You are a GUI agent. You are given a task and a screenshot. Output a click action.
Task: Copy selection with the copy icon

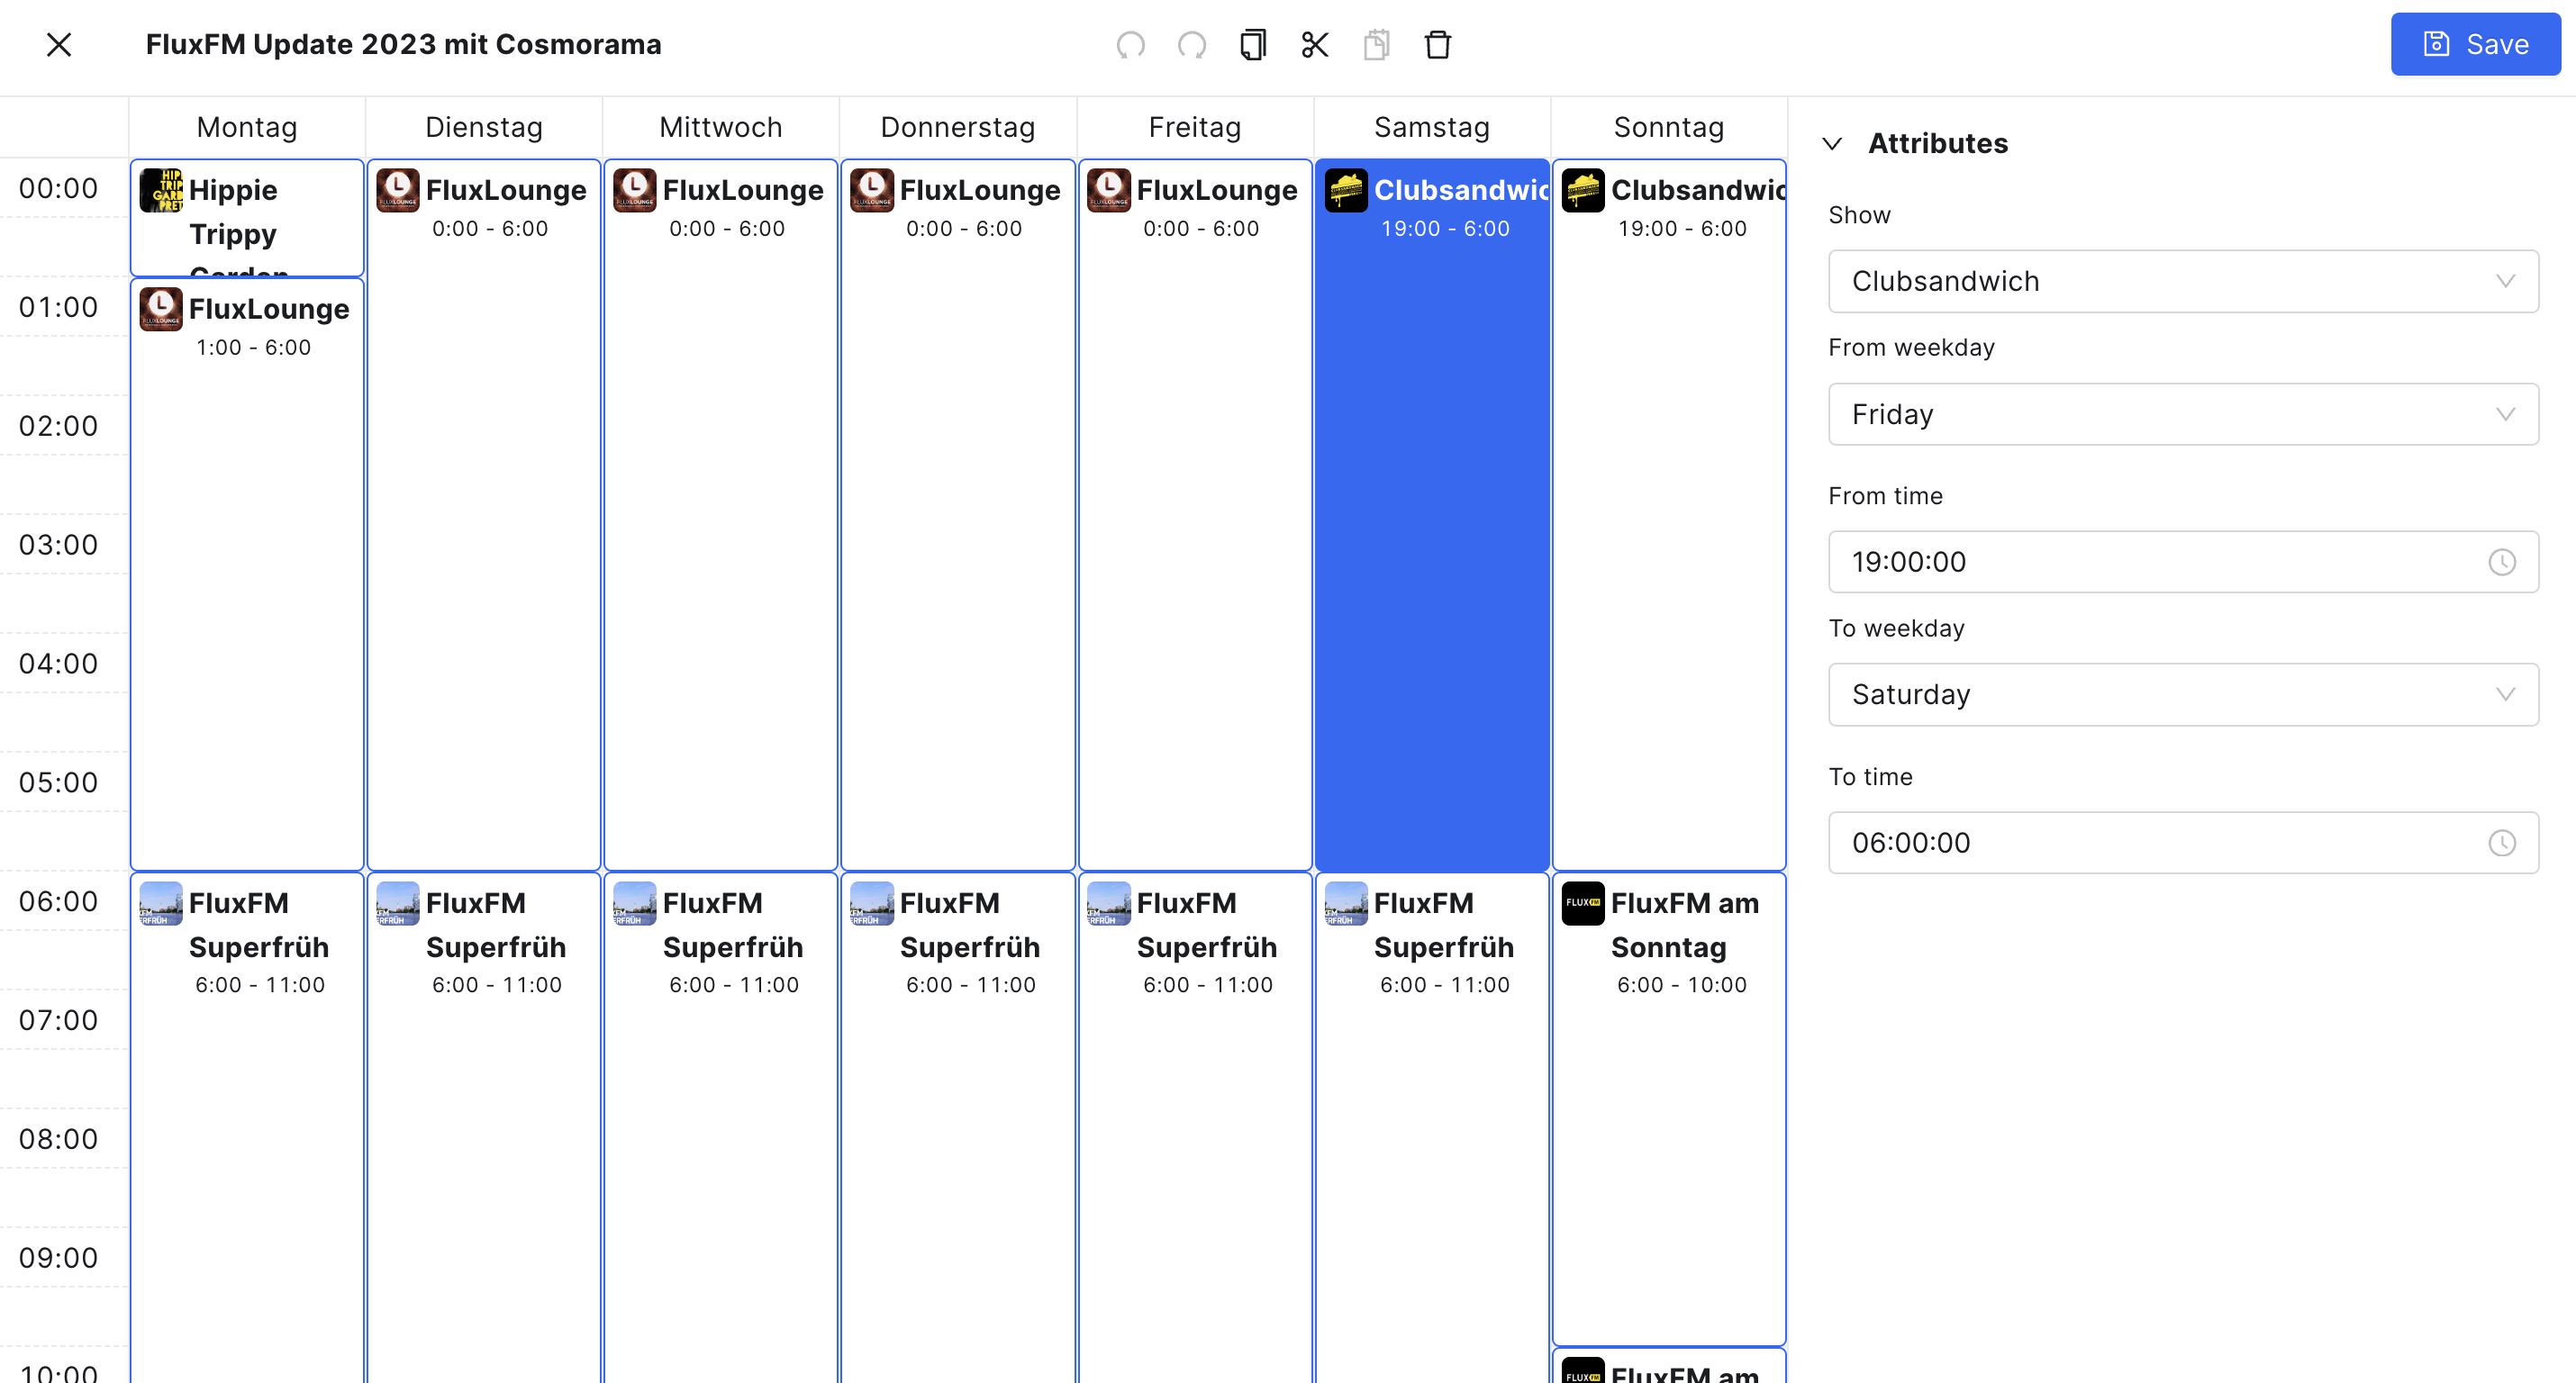(x=1253, y=45)
